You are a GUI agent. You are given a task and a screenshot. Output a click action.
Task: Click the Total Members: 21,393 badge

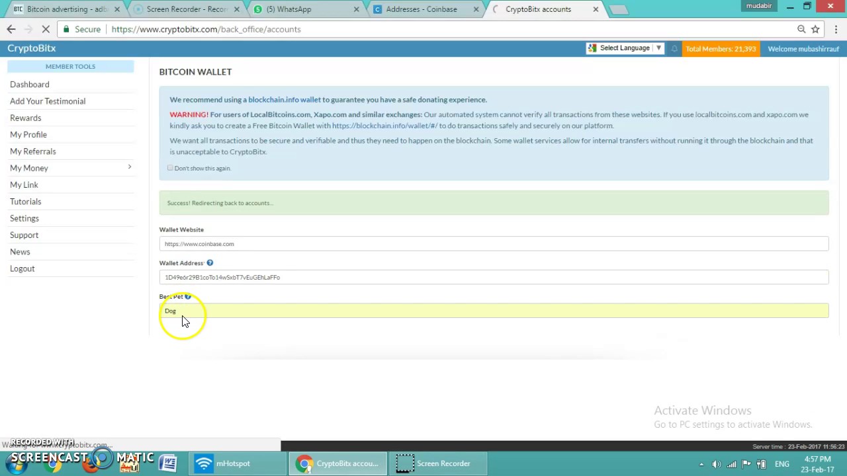[721, 49]
